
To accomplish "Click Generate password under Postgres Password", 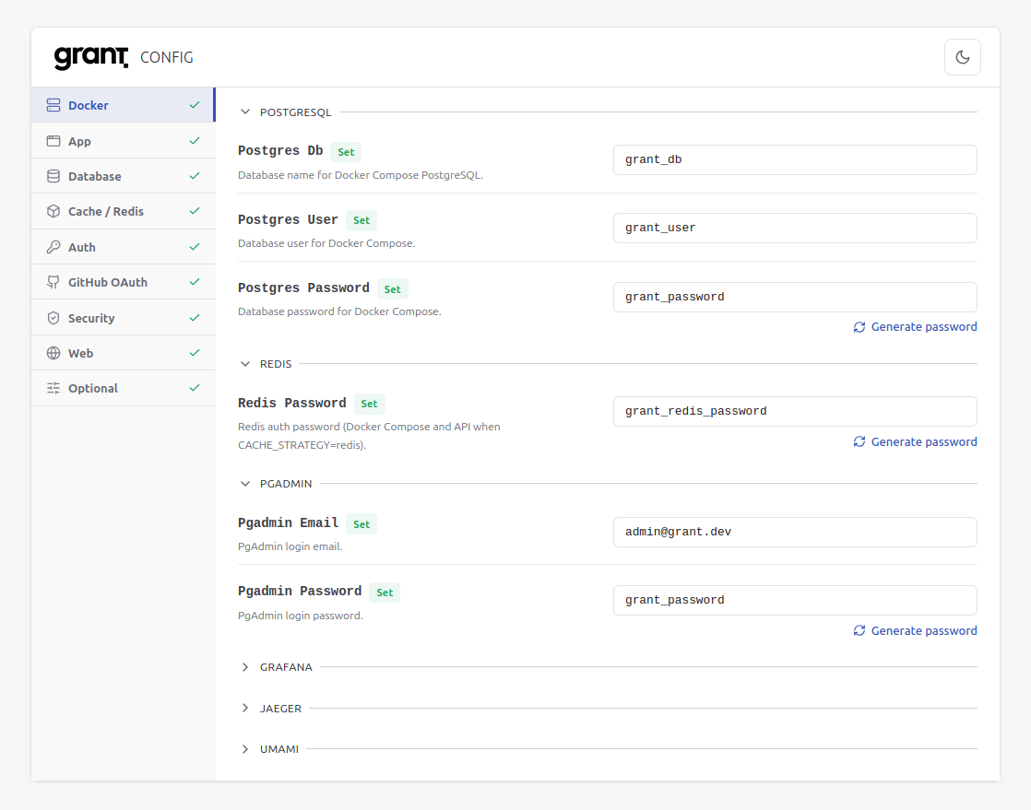I will [x=923, y=326].
